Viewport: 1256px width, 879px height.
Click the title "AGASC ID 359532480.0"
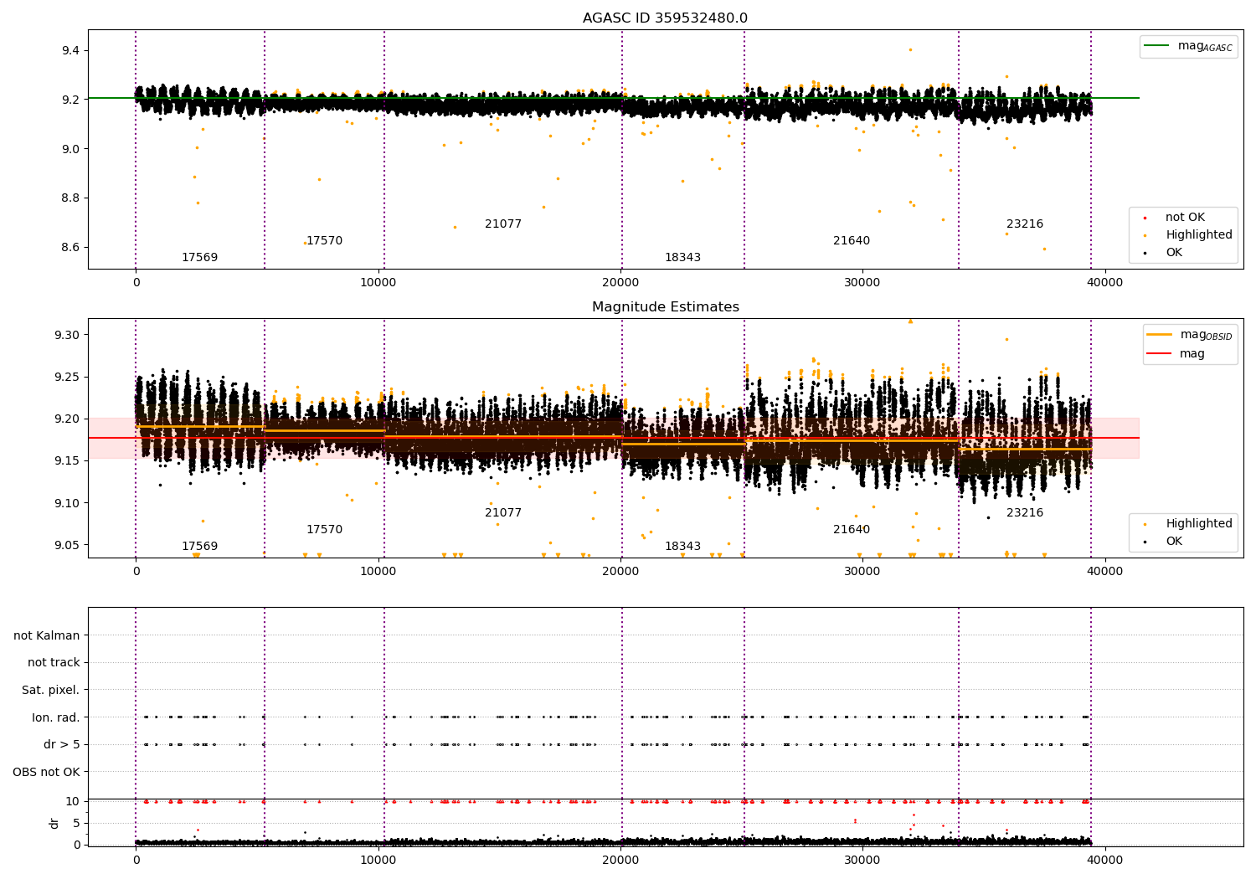pyautogui.click(x=665, y=18)
